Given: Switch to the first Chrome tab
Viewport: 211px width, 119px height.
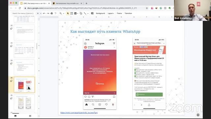Looking at the screenshot, I should [x=35, y=3].
